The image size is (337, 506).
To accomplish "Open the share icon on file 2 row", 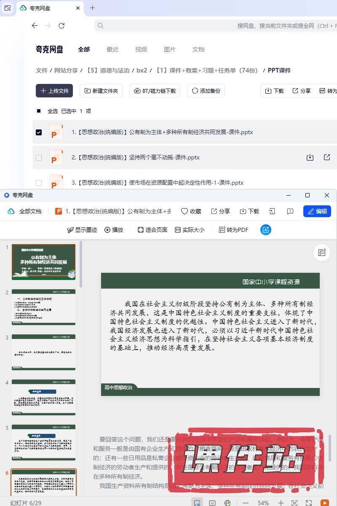I will tap(327, 157).
